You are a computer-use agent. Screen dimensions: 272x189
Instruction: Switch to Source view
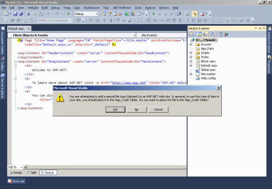coord(48,172)
